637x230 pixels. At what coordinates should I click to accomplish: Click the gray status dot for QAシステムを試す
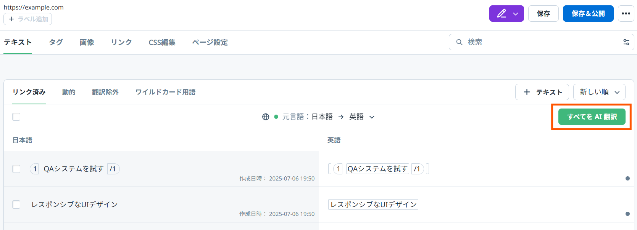coord(627,178)
